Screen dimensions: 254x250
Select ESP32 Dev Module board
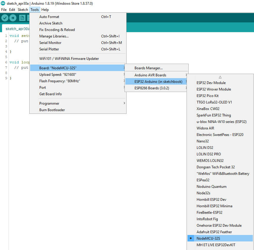220,83
